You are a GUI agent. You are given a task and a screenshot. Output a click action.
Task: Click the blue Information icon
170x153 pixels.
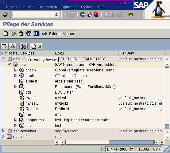coord(37,34)
